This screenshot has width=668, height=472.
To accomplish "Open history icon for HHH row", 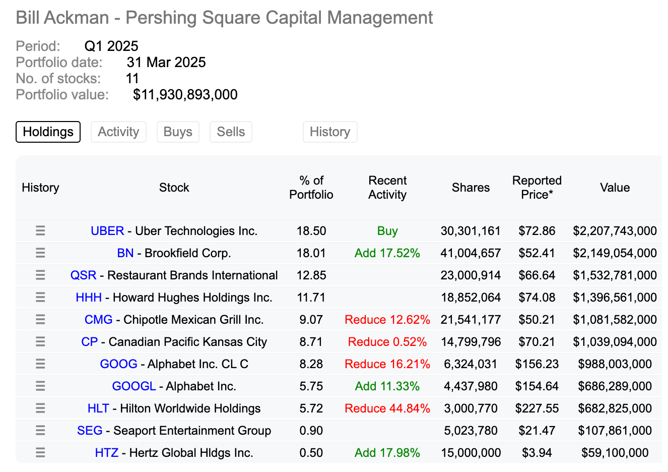I will pos(40,298).
